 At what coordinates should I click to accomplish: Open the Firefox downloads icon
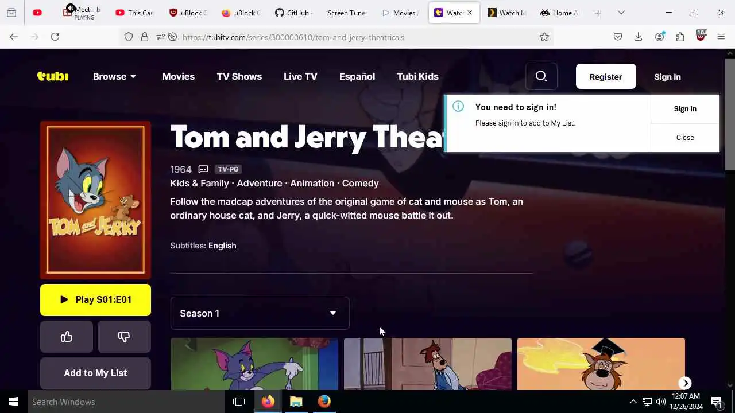638,37
